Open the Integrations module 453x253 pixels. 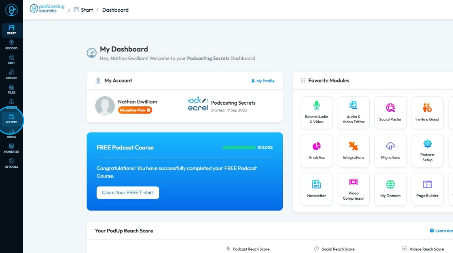tap(354, 151)
